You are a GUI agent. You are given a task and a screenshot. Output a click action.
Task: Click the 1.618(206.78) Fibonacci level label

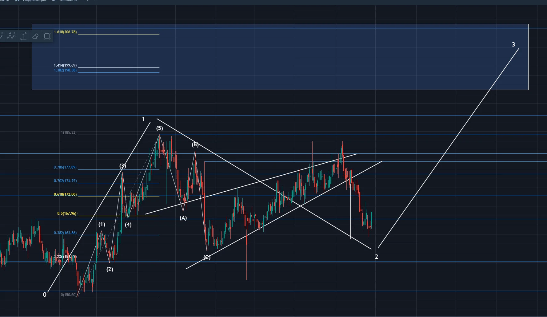[65, 32]
